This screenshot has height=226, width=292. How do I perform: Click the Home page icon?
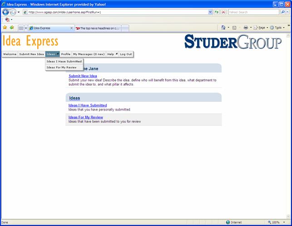(x=223, y=28)
